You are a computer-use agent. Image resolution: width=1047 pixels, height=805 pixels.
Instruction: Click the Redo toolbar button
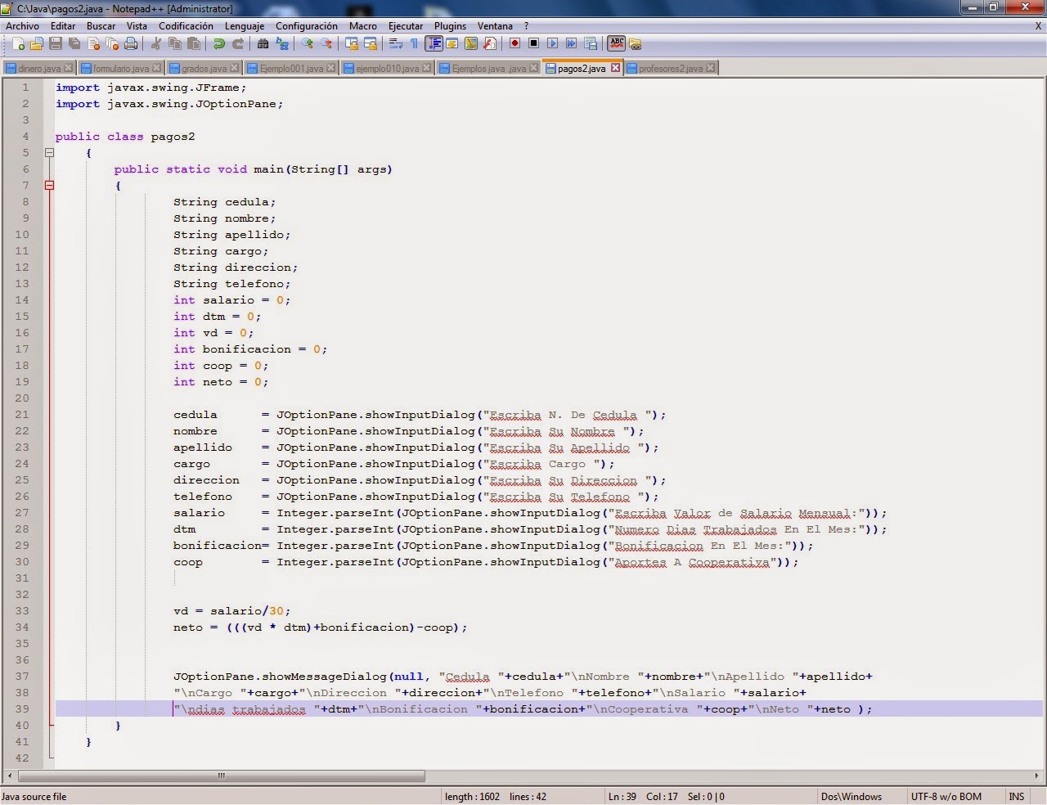point(238,43)
